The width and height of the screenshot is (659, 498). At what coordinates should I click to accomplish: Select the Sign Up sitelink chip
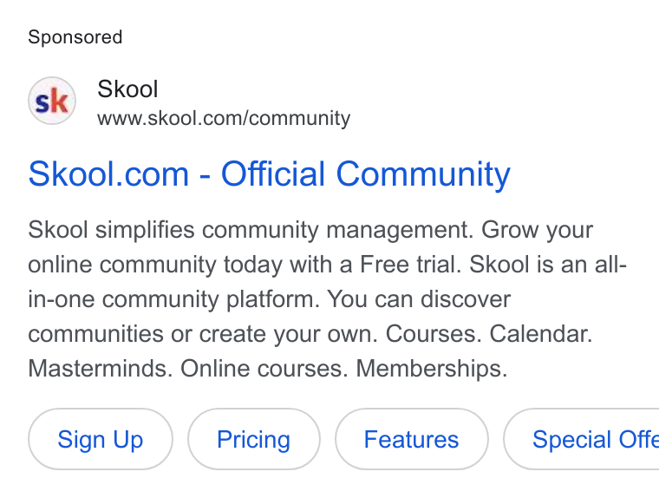(101, 439)
